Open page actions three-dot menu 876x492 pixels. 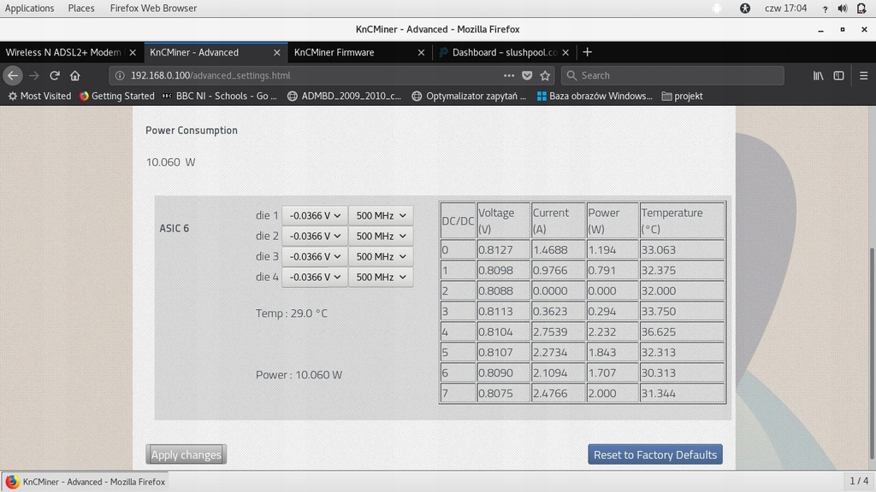tap(508, 75)
